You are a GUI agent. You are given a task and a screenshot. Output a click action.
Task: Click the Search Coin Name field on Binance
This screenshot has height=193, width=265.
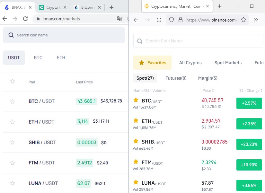click(198, 41)
